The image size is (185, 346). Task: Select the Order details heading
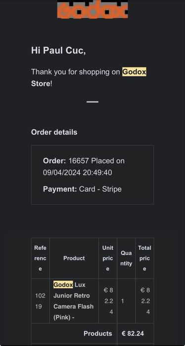[x=54, y=132]
